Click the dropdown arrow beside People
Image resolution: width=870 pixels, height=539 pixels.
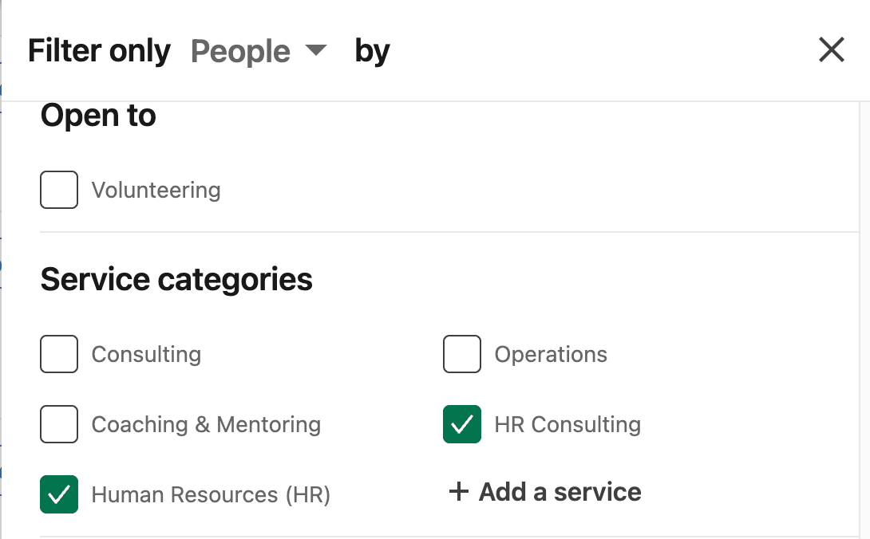click(316, 51)
